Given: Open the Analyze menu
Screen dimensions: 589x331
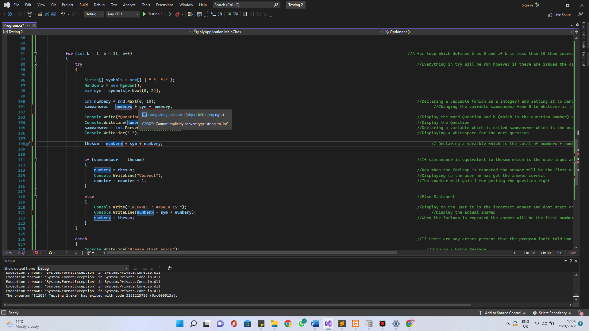Looking at the screenshot, I should pyautogui.click(x=129, y=5).
